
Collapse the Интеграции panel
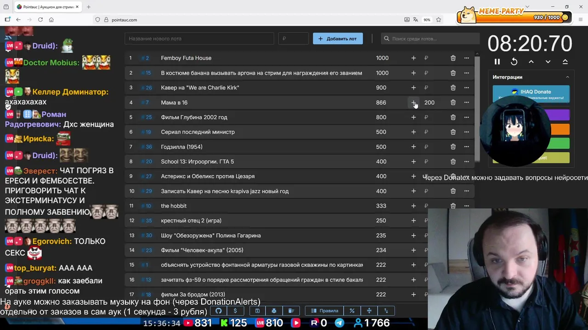[x=567, y=77]
